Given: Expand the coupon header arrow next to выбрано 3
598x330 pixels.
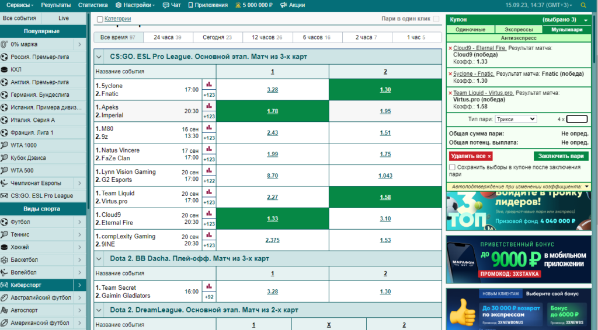Looking at the screenshot, I should tap(586, 20).
